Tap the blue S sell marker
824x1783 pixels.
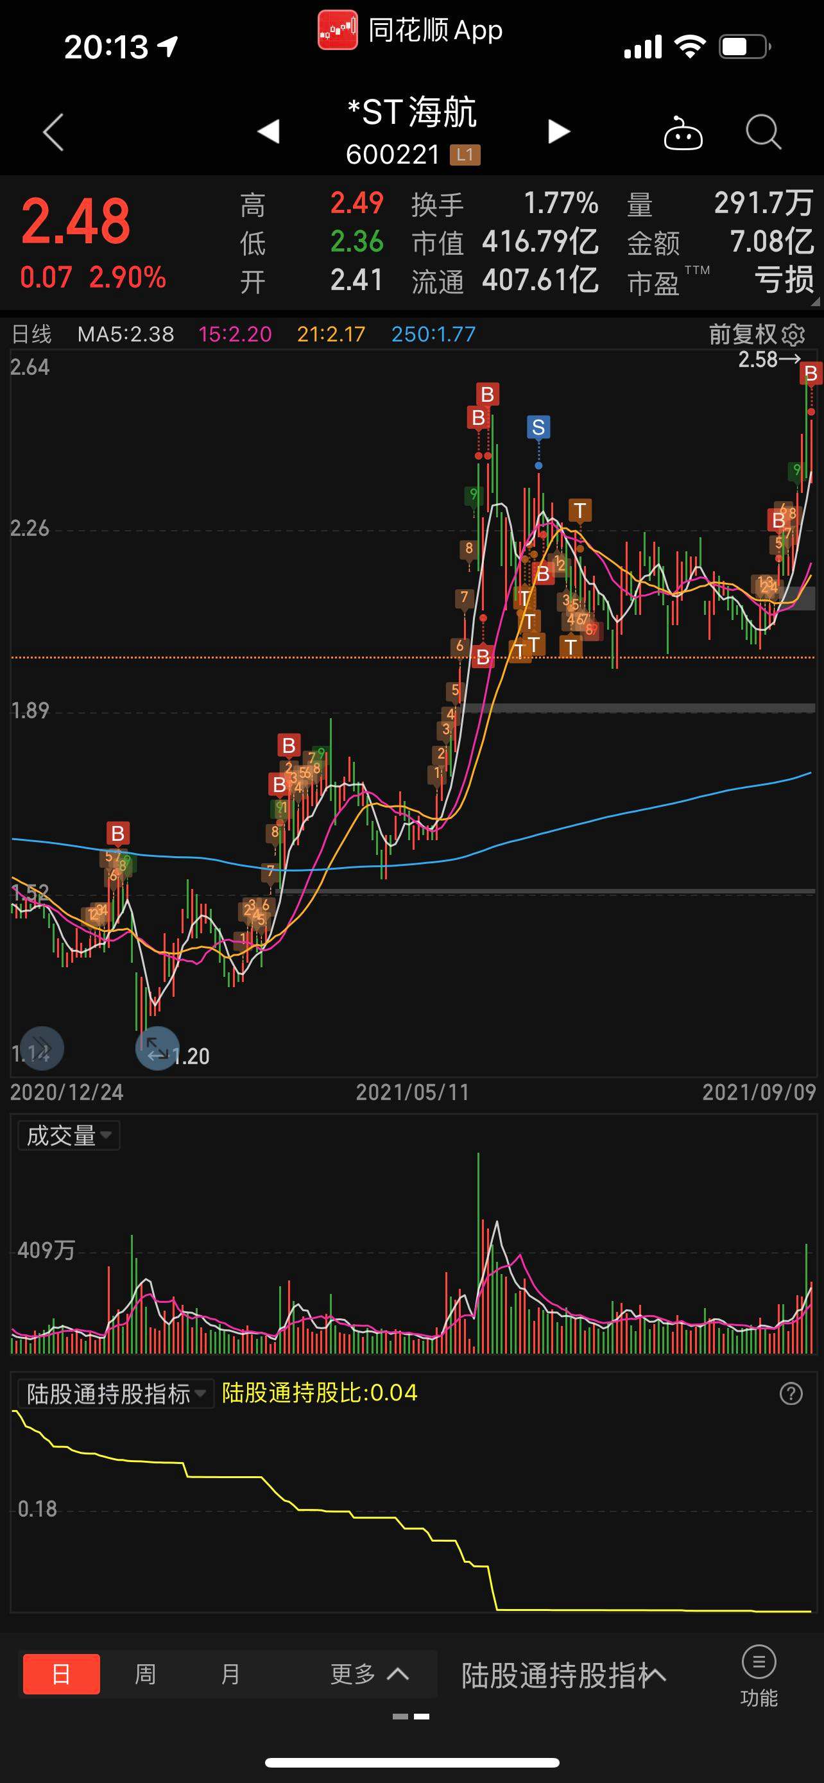[x=538, y=427]
